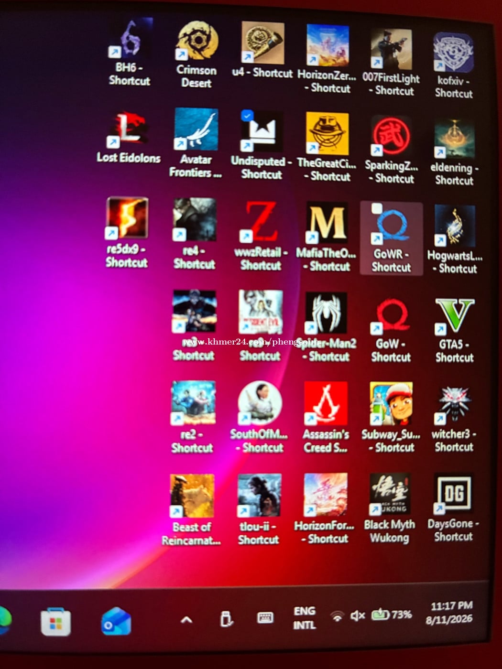Open the Wi-Fi network tray icon
Image resolution: width=502 pixels, height=669 pixels.
click(337, 616)
